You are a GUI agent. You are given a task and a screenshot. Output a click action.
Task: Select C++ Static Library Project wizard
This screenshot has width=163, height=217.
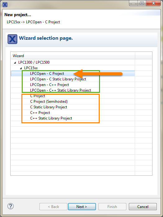click(51, 118)
